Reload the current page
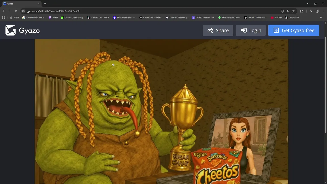 pyautogui.click(x=16, y=11)
